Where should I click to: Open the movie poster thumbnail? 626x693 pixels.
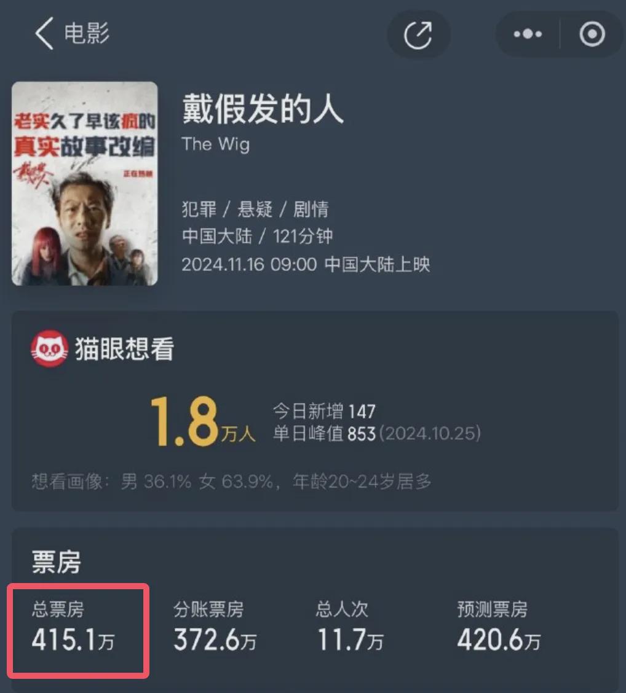click(x=84, y=184)
